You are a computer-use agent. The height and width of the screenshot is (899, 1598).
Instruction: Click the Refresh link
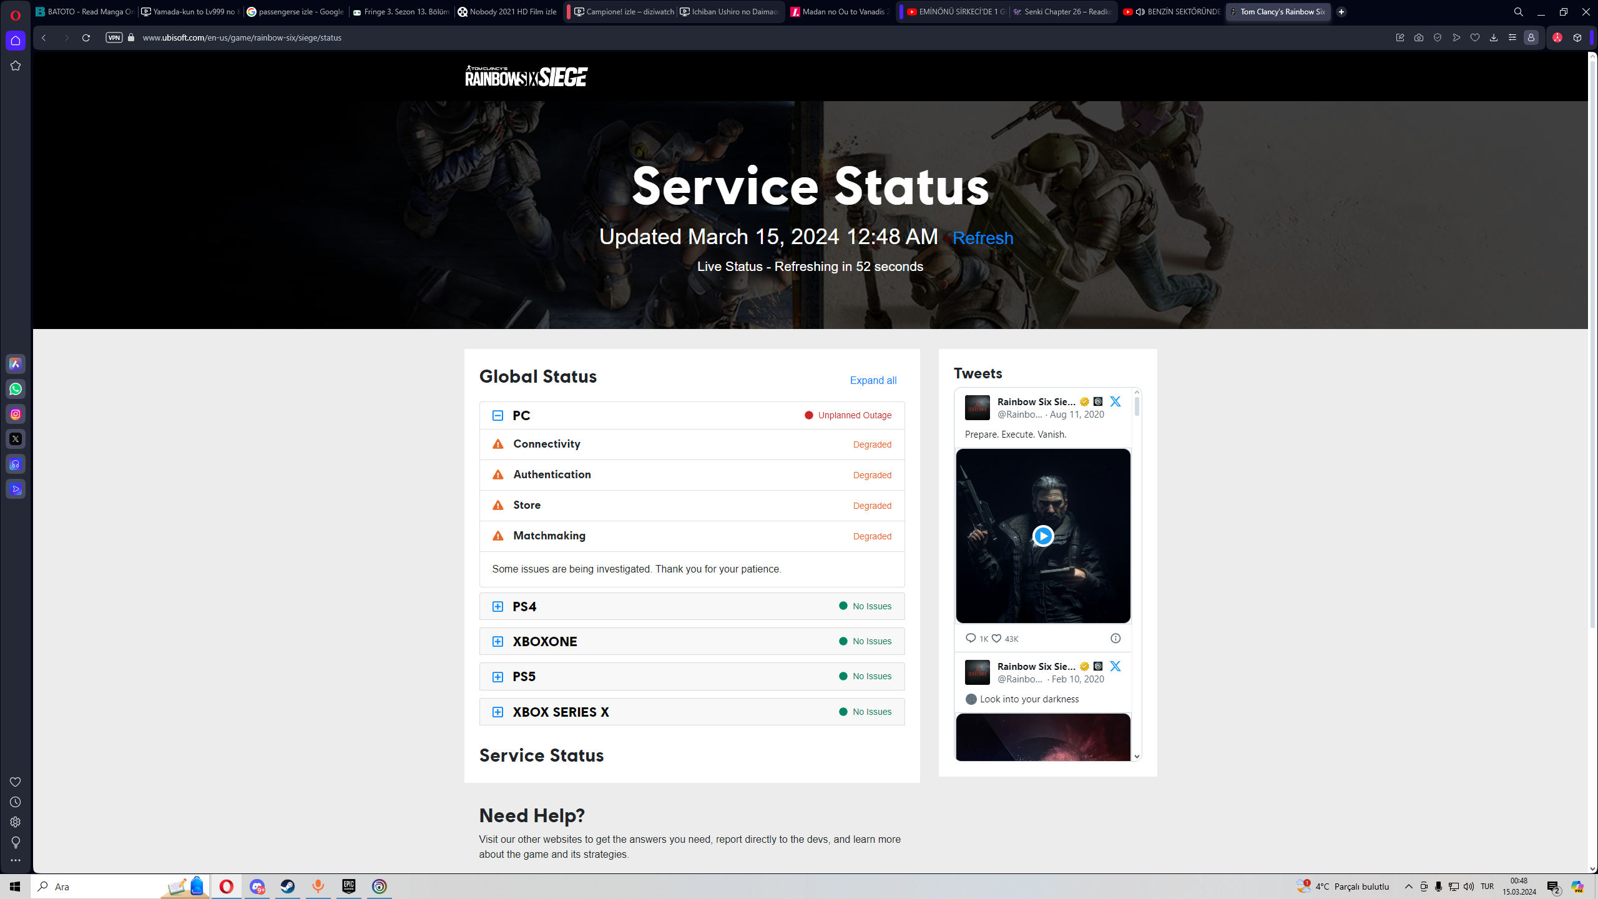pos(982,238)
